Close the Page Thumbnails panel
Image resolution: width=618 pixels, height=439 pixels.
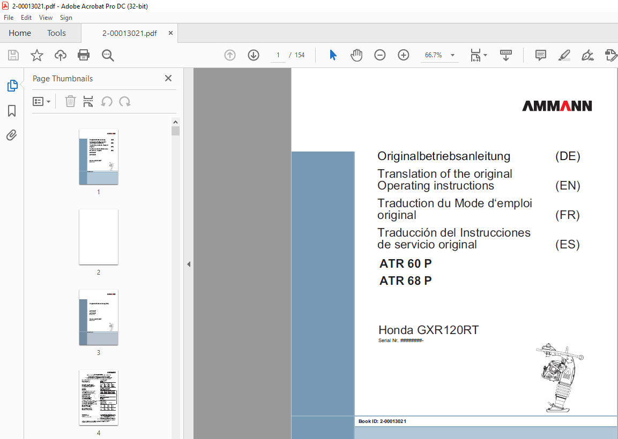click(168, 78)
